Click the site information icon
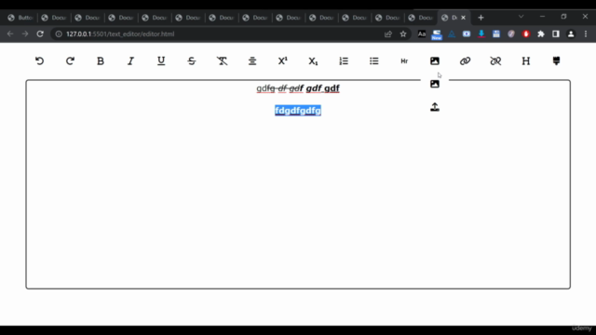The image size is (596, 335). 59,33
